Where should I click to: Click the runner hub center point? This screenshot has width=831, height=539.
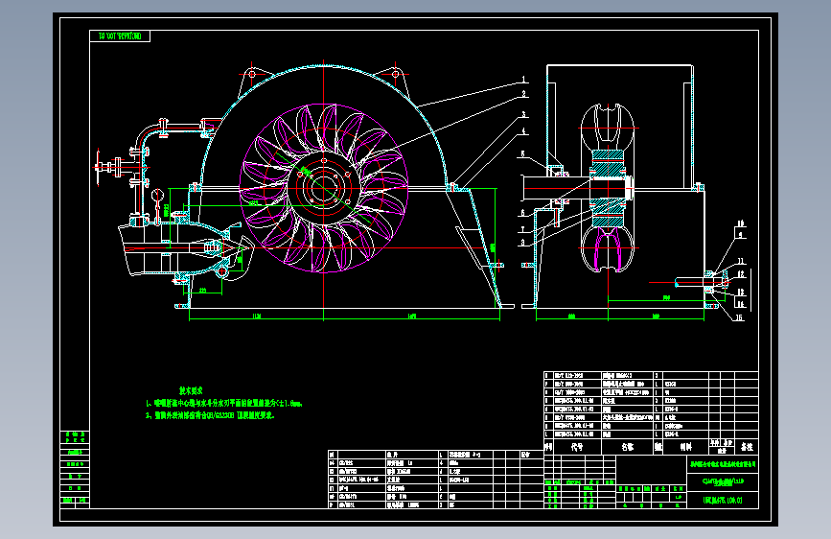[x=324, y=188]
